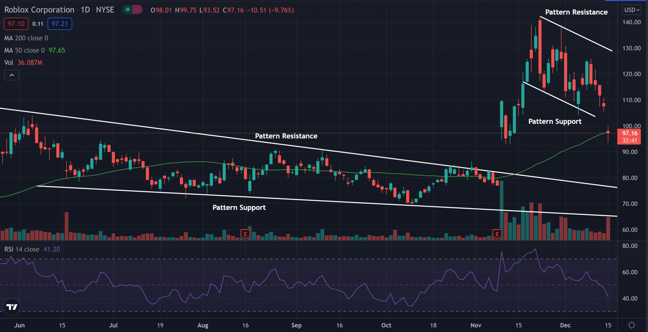Click the lower Pattern Support label
The width and height of the screenshot is (648, 332).
239,207
